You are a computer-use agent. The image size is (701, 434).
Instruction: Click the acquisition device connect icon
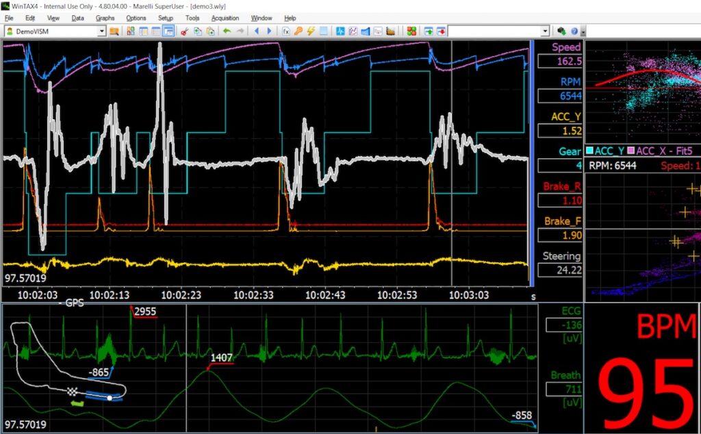[561, 31]
